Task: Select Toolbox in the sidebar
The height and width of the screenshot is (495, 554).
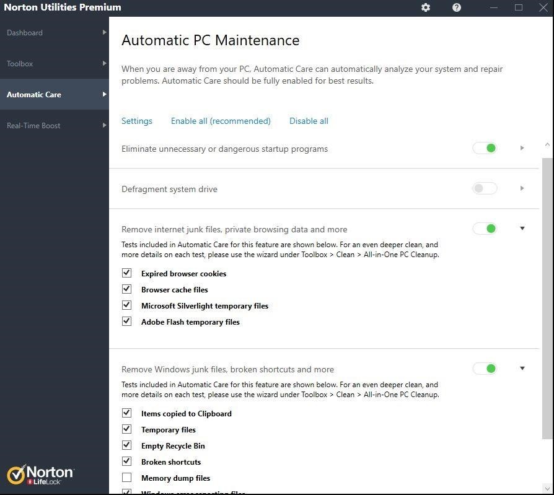Action: click(19, 63)
